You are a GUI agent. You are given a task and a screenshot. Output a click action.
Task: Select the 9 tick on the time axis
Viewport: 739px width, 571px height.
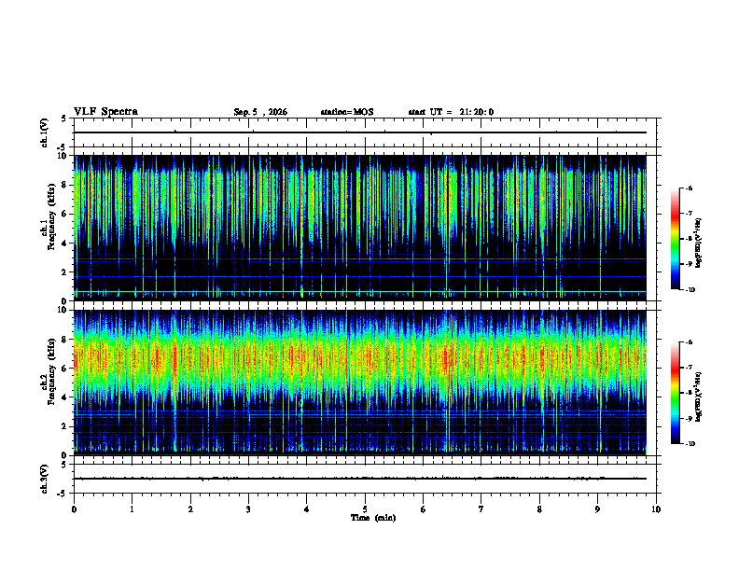pos(597,509)
